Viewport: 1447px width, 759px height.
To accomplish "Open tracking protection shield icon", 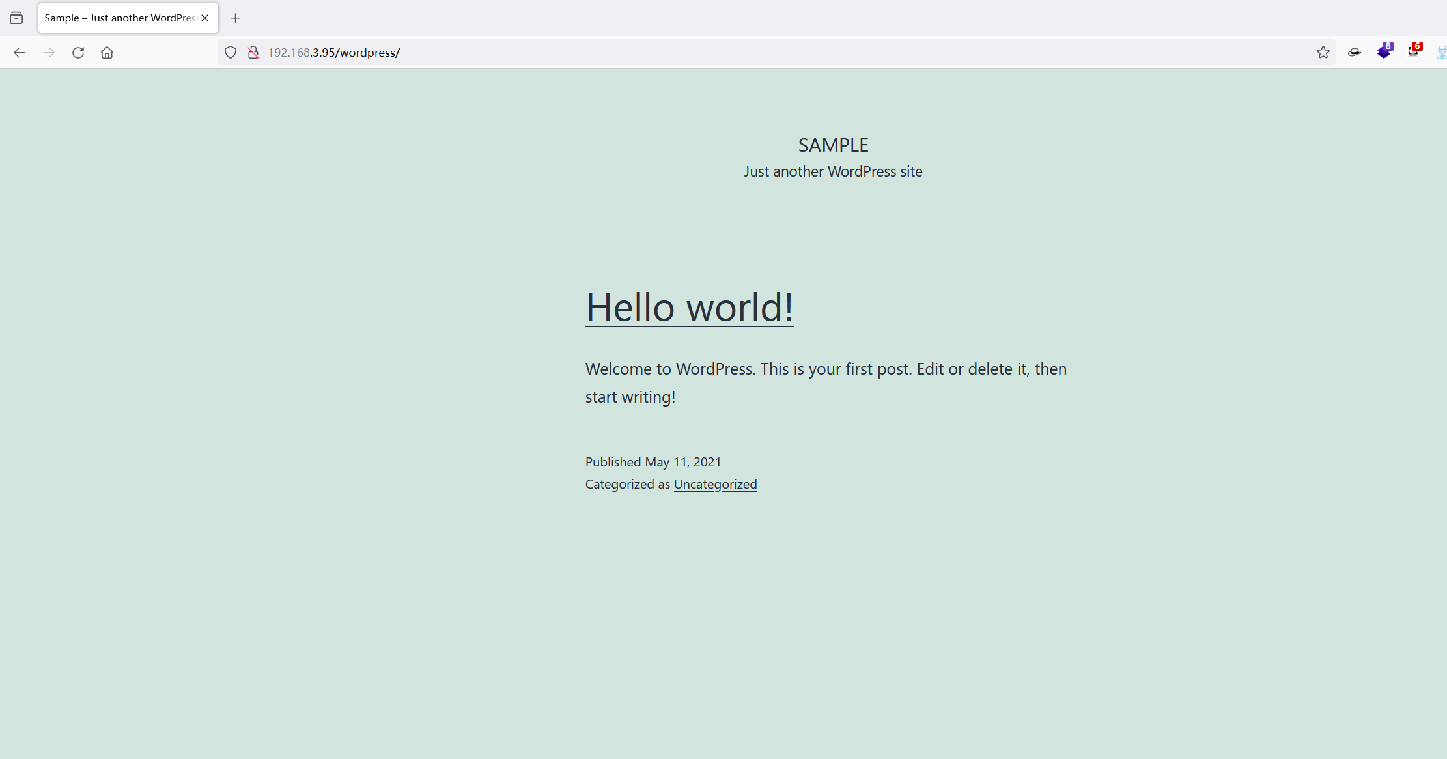I will [x=231, y=53].
